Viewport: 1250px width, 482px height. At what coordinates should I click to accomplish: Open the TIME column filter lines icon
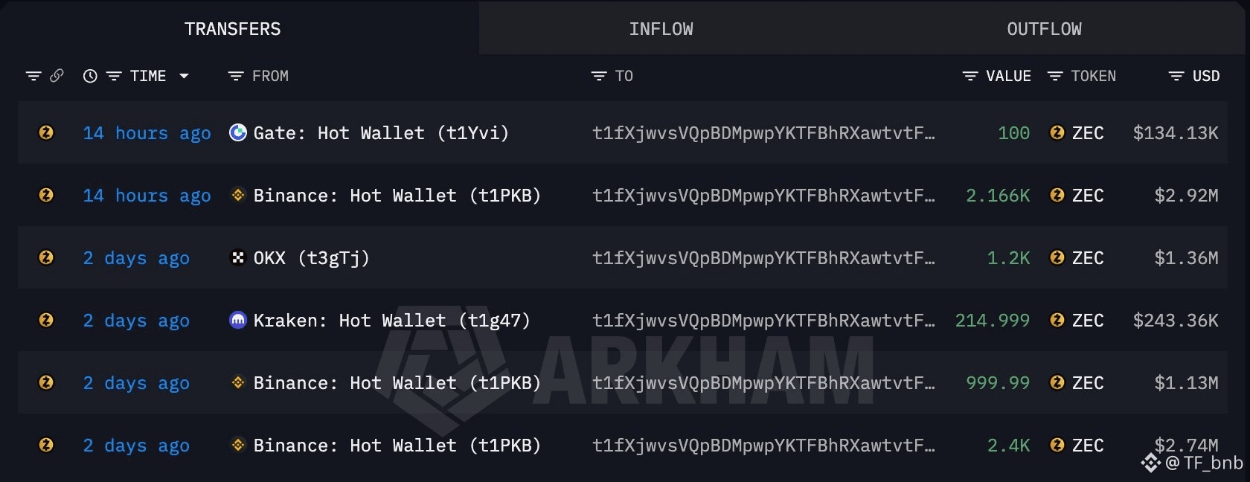click(114, 76)
